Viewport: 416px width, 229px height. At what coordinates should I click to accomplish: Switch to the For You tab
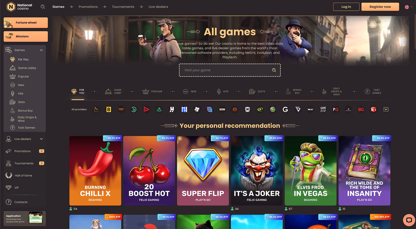78,91
